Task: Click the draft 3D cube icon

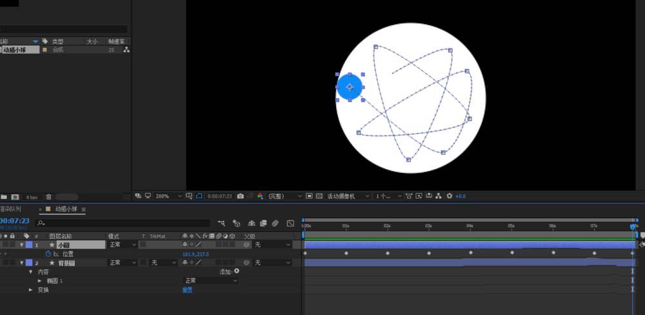Action: click(x=236, y=223)
